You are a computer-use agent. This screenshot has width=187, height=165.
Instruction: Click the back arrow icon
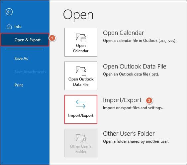pos(9,12)
